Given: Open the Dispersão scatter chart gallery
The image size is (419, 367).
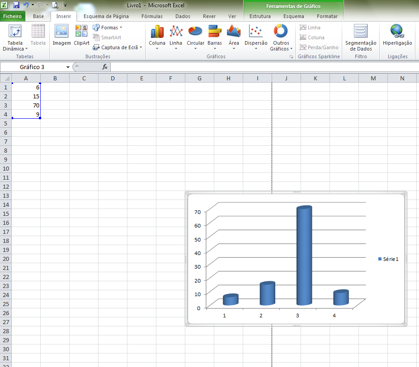Looking at the screenshot, I should 256,37.
